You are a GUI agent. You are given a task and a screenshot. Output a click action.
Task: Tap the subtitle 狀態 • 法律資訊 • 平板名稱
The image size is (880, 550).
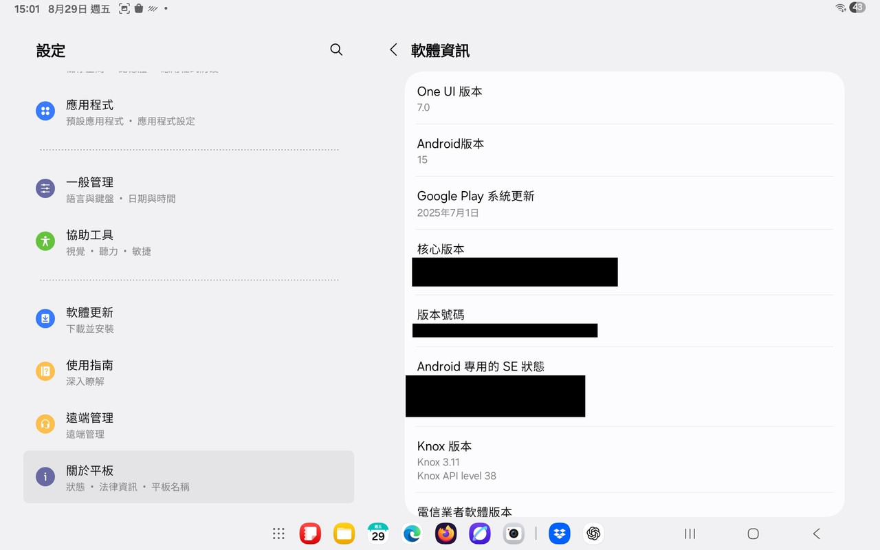pos(128,487)
